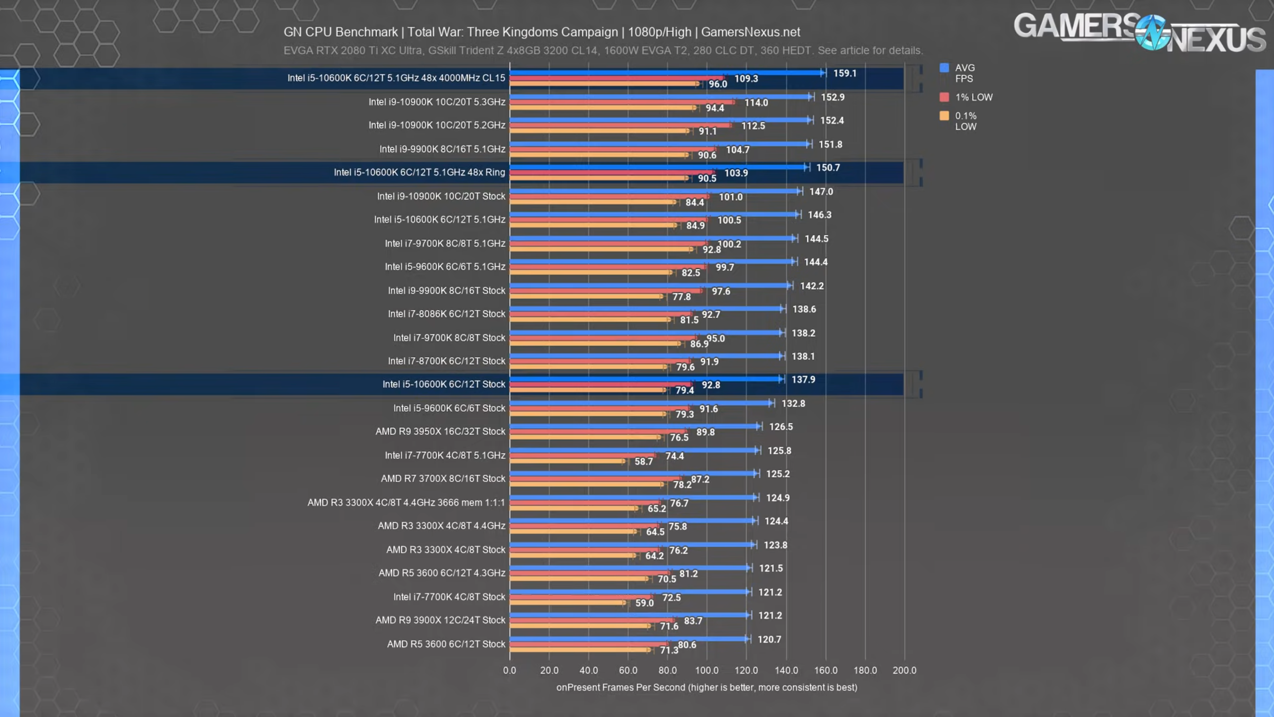Click the 120.7 average FPS value
Image resolution: width=1274 pixels, height=717 pixels.
coord(769,639)
